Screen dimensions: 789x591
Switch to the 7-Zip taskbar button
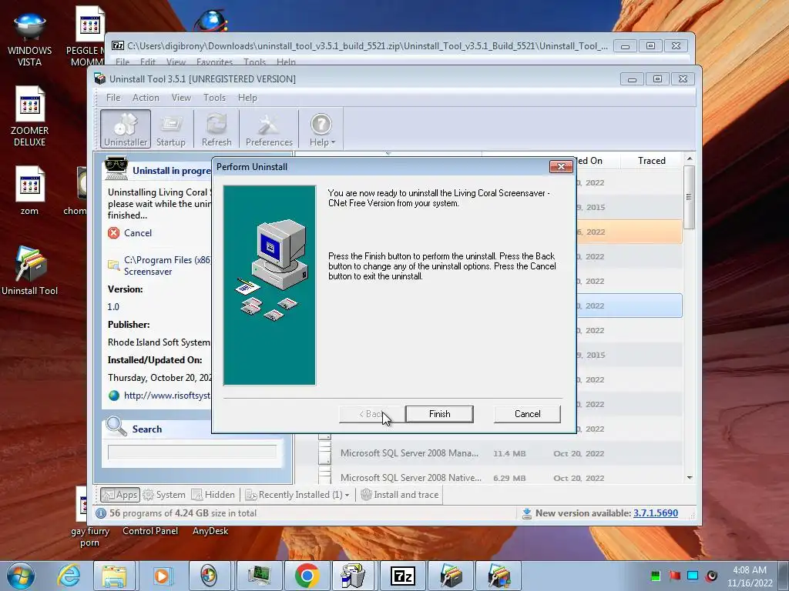click(x=402, y=576)
